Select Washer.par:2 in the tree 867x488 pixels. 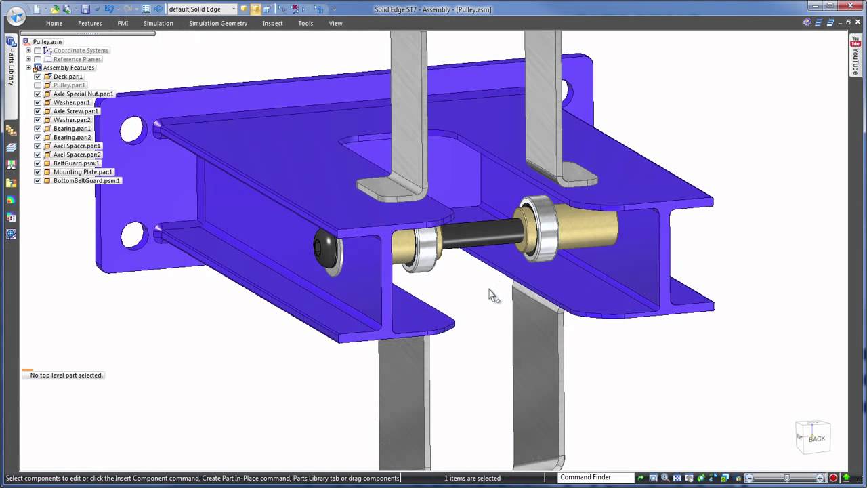[x=72, y=120]
